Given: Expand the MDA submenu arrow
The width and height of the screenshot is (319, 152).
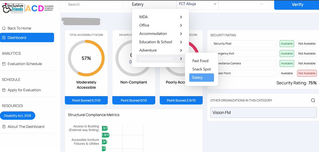Looking at the screenshot, I should [x=181, y=17].
